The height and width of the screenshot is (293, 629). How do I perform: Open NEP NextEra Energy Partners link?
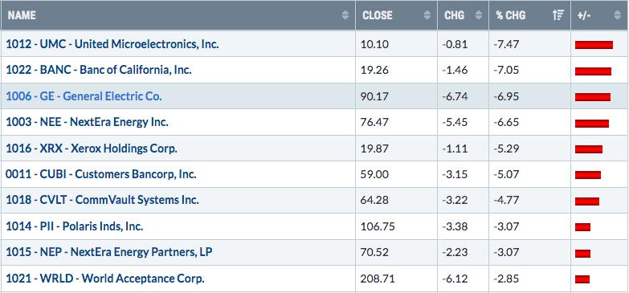[109, 252]
